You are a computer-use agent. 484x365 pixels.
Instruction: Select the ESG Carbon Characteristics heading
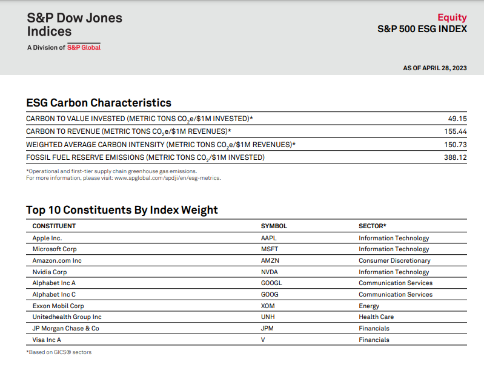pyautogui.click(x=99, y=103)
